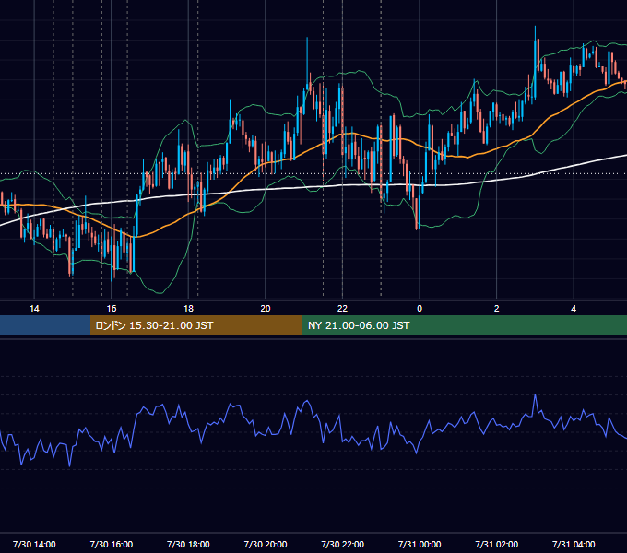The image size is (627, 553).
Task: Click the 7/30 20:00 time label
Action: click(266, 544)
